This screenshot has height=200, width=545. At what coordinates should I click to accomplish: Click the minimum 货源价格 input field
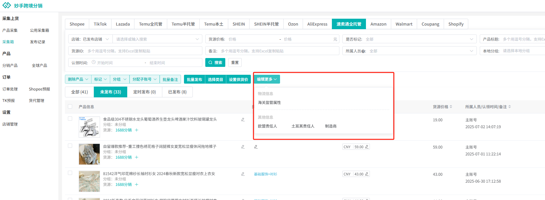[252, 39]
